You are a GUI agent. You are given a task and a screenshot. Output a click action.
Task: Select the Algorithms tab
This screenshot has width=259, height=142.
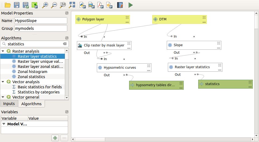[x=31, y=104]
